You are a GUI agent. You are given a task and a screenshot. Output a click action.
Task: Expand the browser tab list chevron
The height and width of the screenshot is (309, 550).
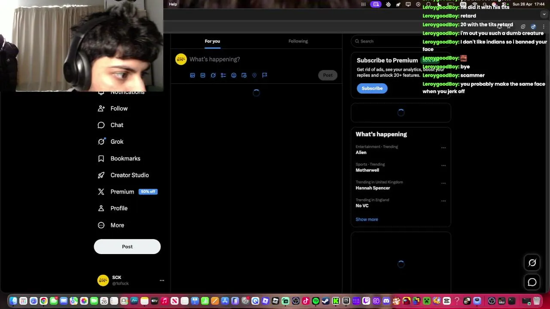tap(544, 14)
